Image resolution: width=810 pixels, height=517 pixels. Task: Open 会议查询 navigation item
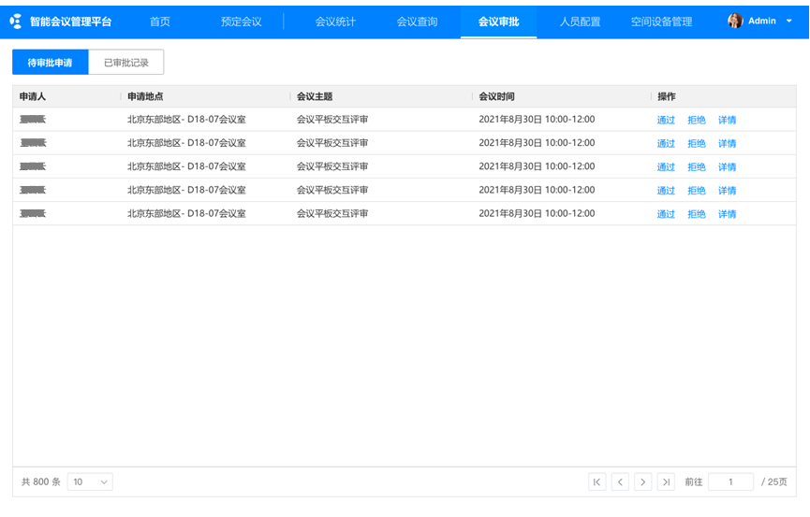click(x=417, y=22)
